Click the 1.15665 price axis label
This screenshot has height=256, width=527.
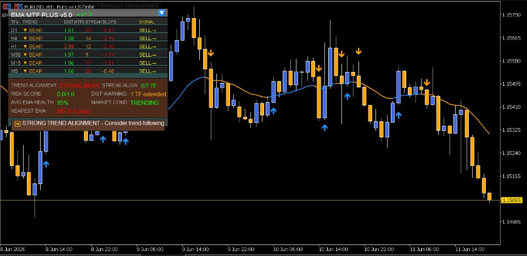coord(511,38)
